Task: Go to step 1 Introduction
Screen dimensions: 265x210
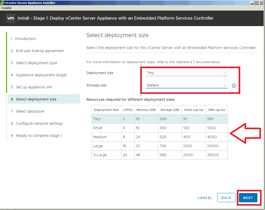Action: point(23,39)
